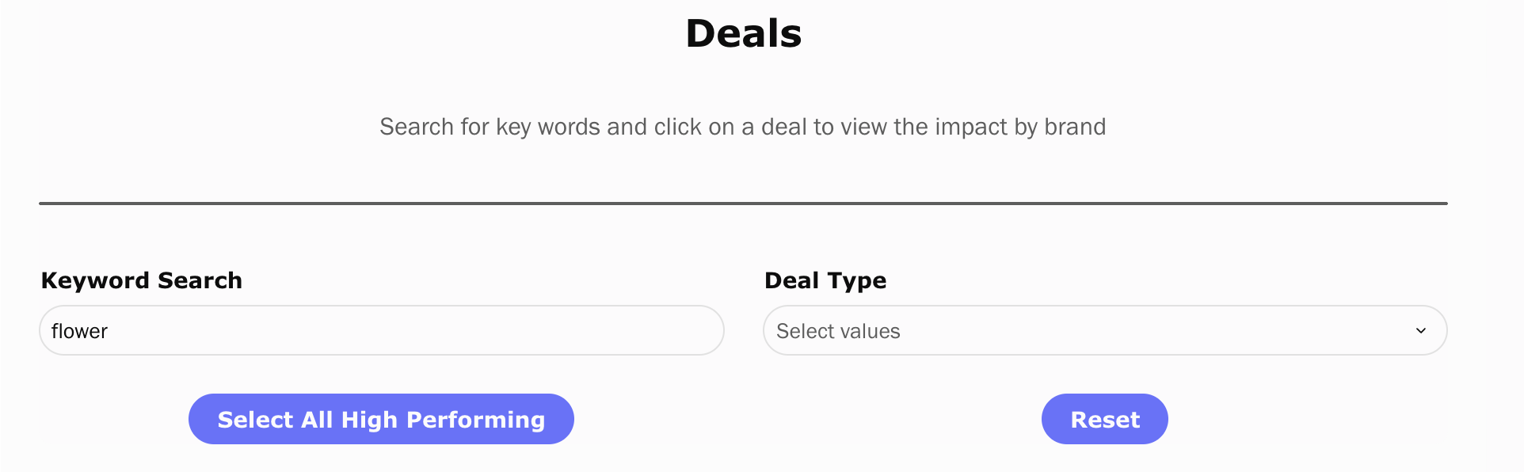Place cursor after the word "flower"

109,331
